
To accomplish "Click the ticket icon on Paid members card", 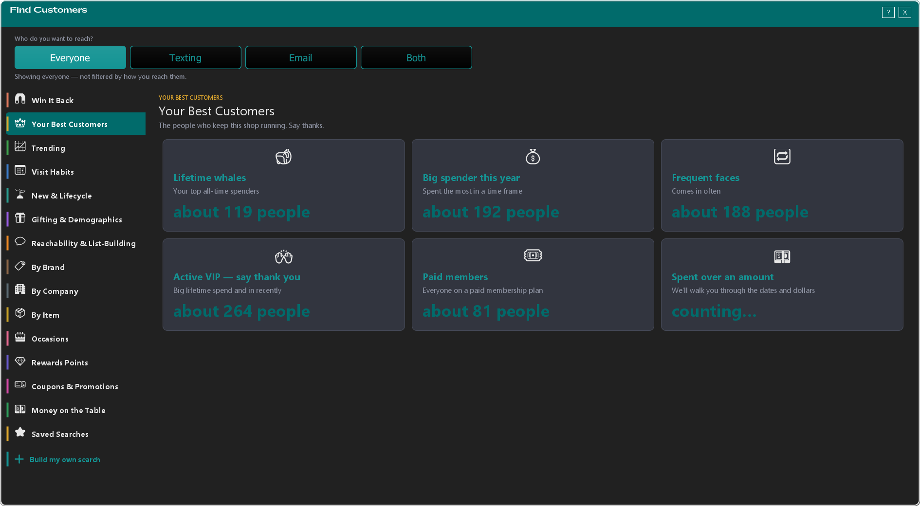I will point(533,255).
